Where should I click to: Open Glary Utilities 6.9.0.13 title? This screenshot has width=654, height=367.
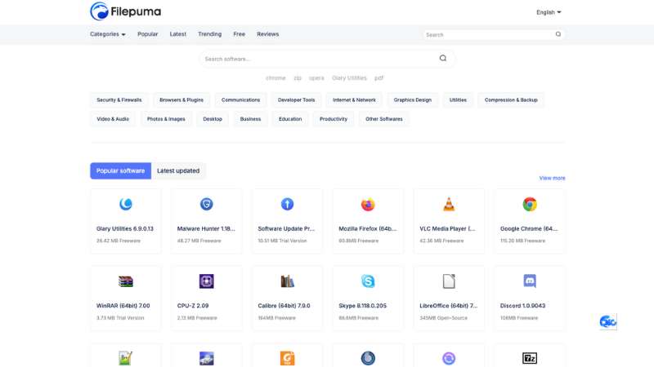coord(125,228)
